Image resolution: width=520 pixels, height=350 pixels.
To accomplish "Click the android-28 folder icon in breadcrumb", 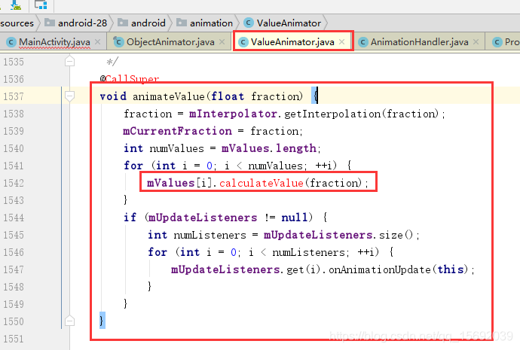I will tap(50, 22).
